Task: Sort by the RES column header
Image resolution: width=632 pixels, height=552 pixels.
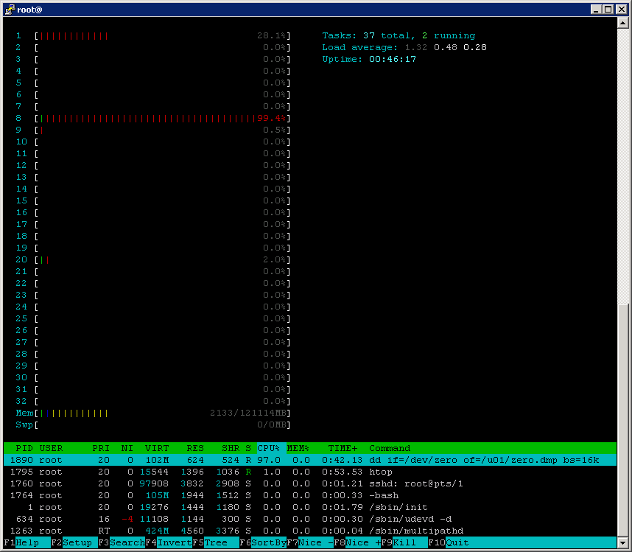Action: pyautogui.click(x=195, y=448)
